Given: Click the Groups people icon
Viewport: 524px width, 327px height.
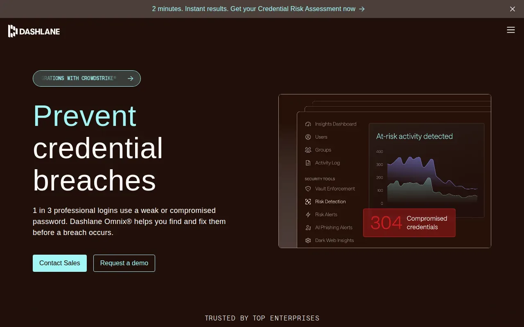Looking at the screenshot, I should (x=308, y=150).
